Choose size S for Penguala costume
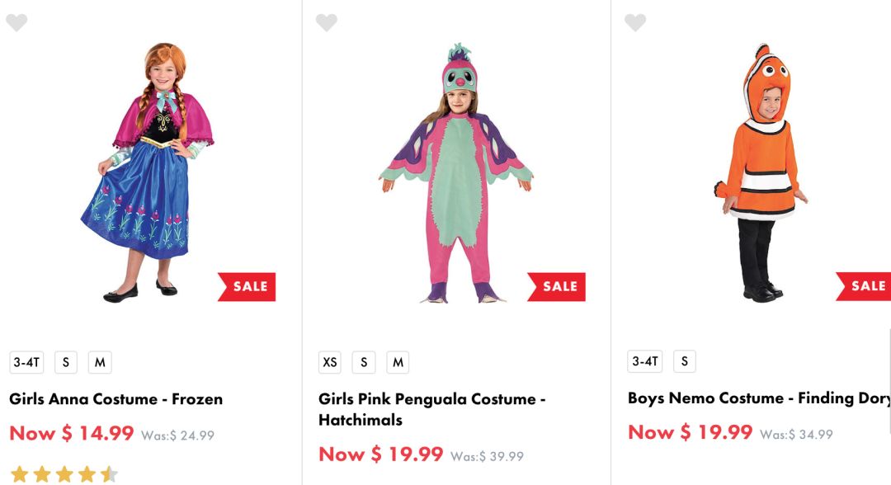 coord(364,362)
